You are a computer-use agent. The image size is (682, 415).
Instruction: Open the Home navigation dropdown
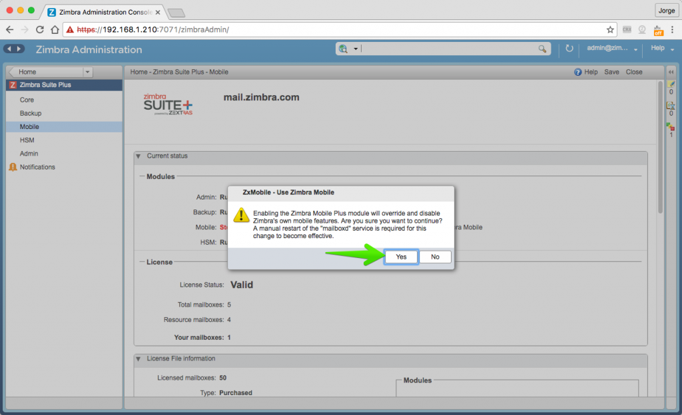pyautogui.click(x=87, y=72)
